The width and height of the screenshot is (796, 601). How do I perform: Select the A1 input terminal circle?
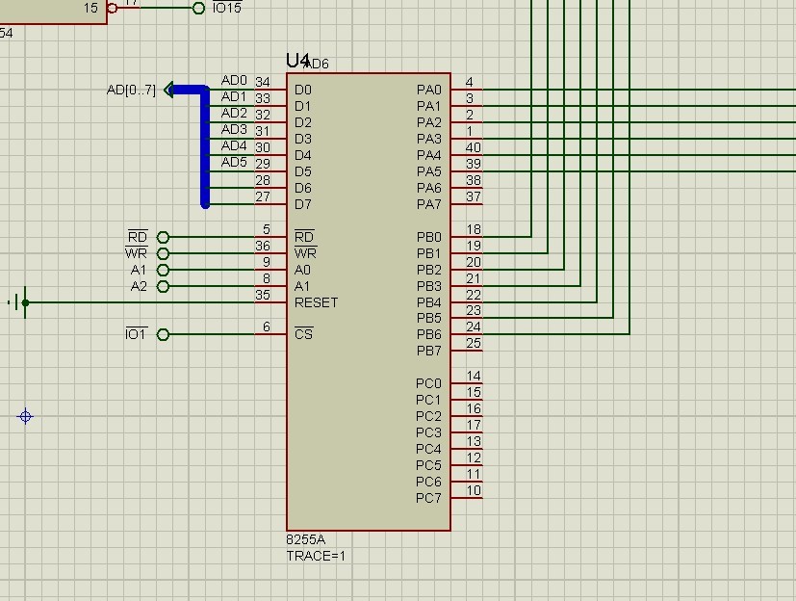[x=163, y=270]
